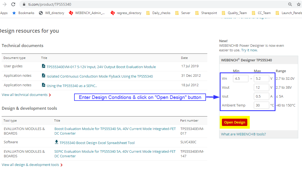Click the 'User guides' document type cell
The width and height of the screenshot is (302, 170).
click(x=13, y=66)
